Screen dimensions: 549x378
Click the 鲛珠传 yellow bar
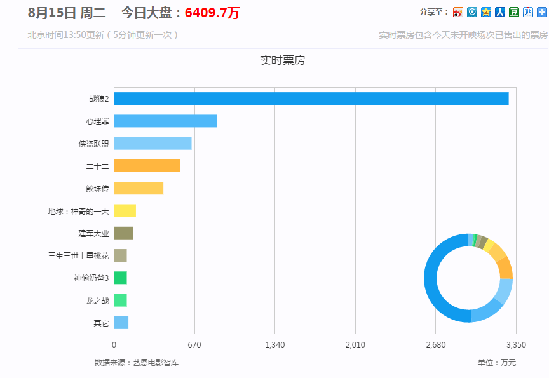[139, 189]
